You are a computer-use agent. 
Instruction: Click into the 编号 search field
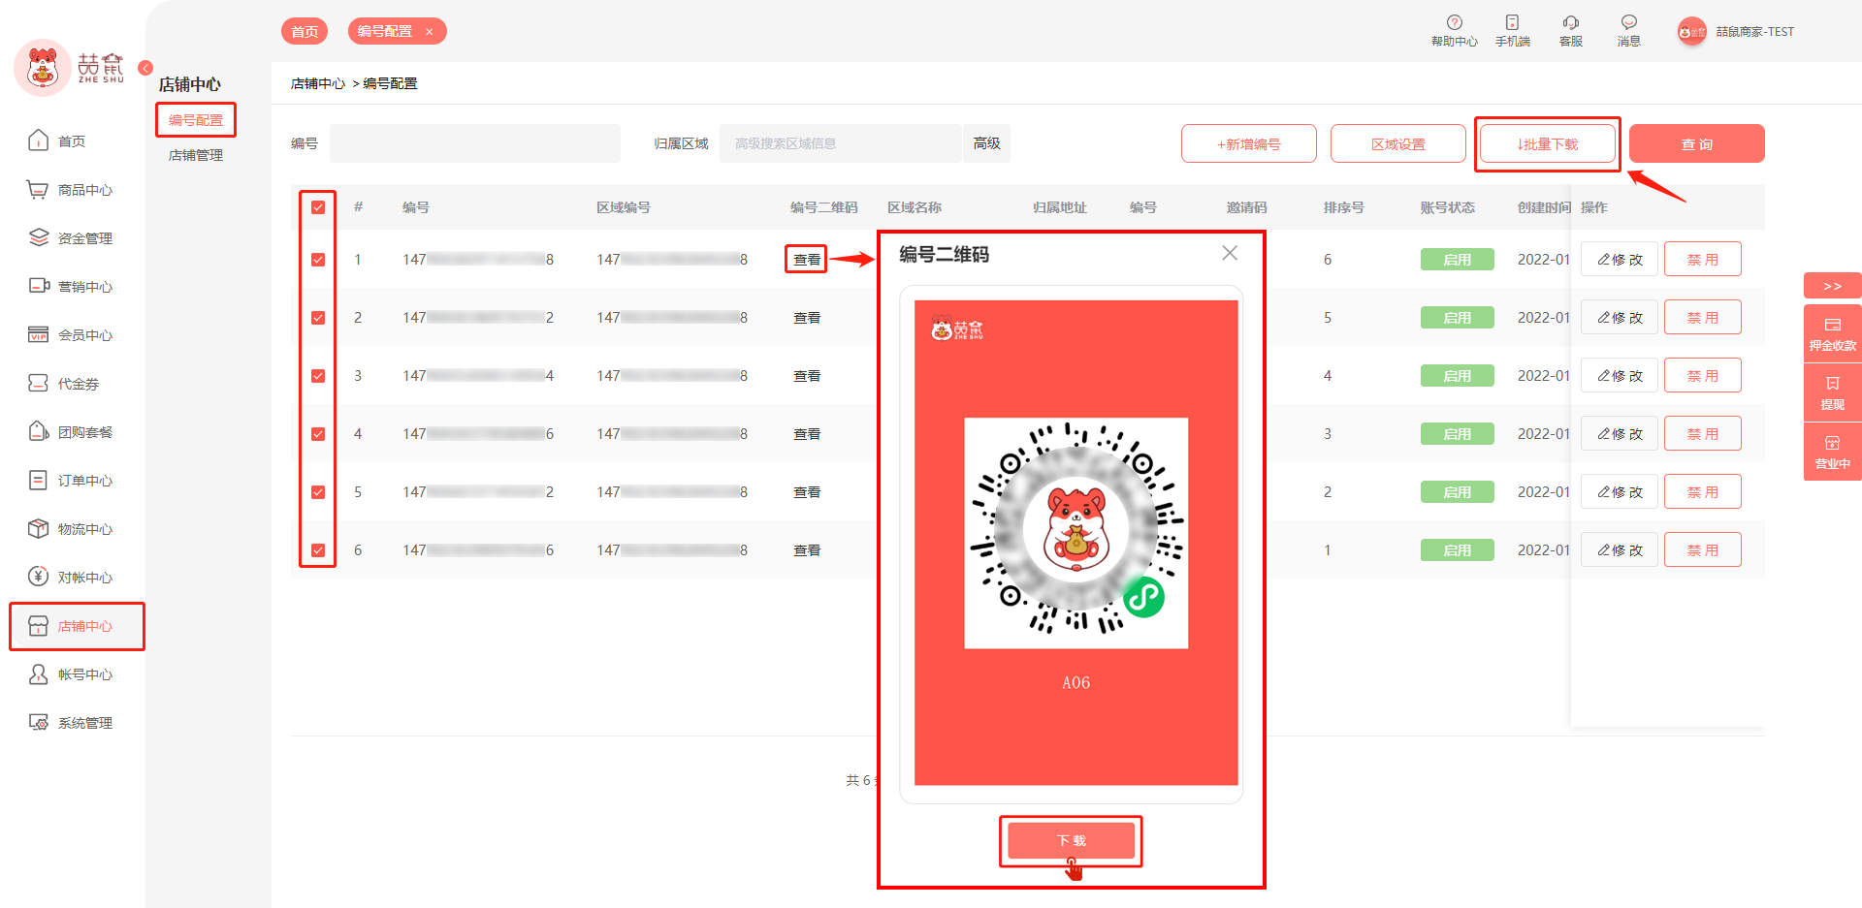click(475, 143)
